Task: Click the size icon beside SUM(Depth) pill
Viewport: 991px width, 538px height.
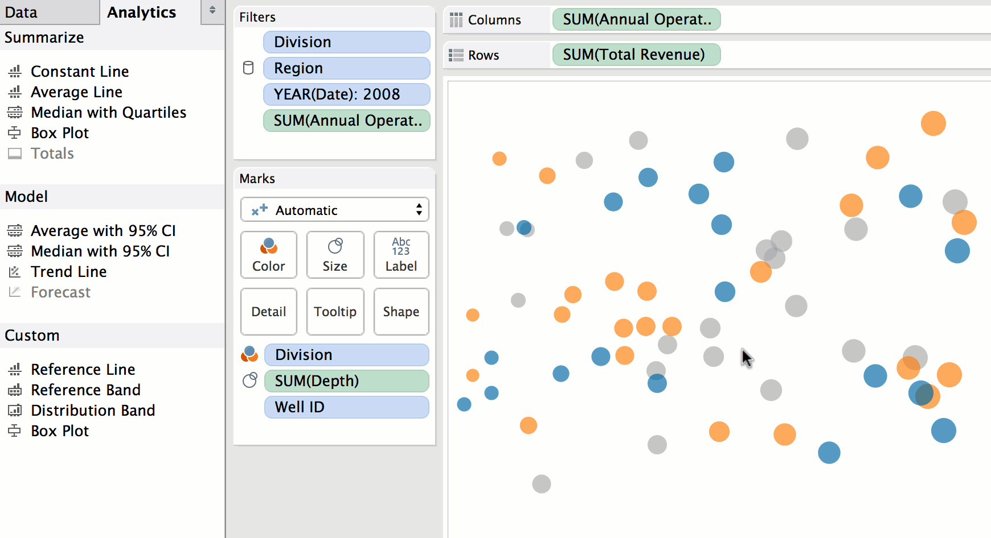Action: pos(249,380)
